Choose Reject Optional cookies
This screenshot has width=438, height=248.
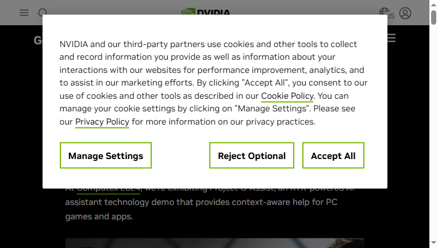[x=252, y=156]
